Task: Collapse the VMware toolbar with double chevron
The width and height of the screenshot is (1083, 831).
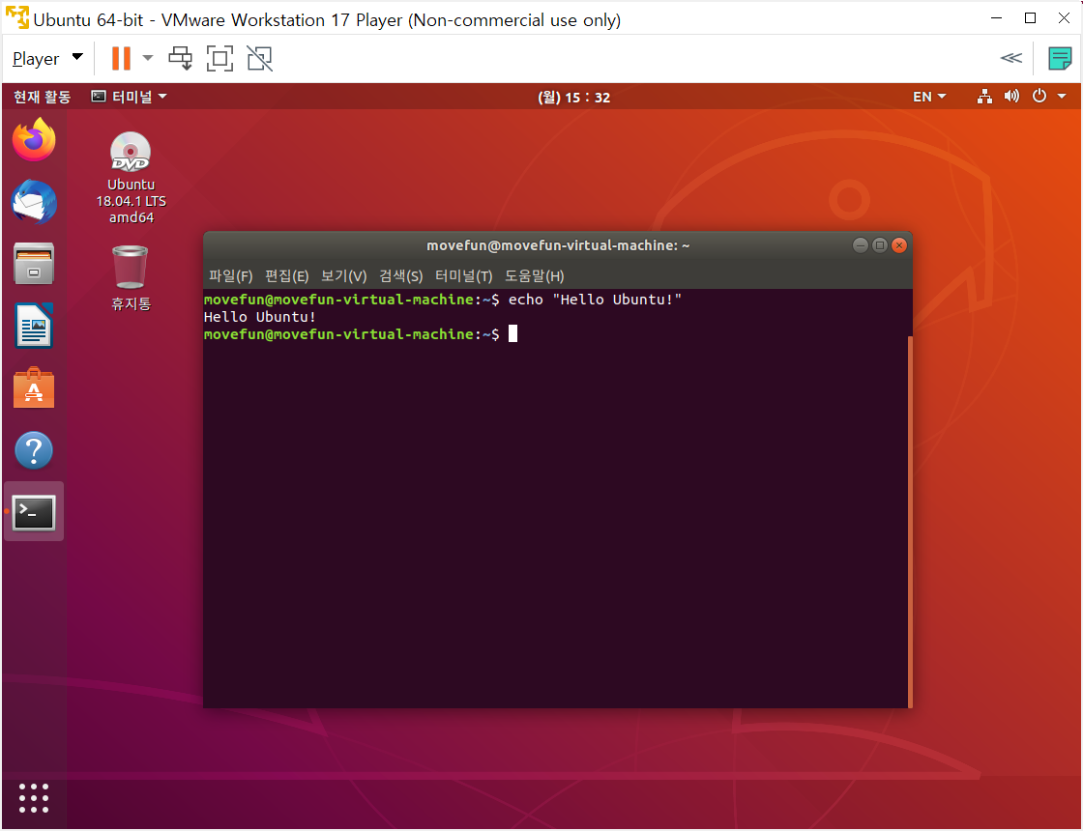Action: [x=1010, y=58]
